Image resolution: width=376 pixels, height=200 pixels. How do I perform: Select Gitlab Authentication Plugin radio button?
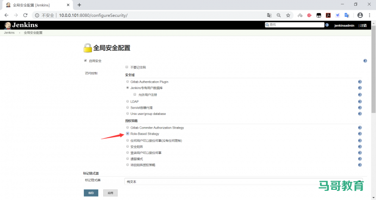[128, 82]
